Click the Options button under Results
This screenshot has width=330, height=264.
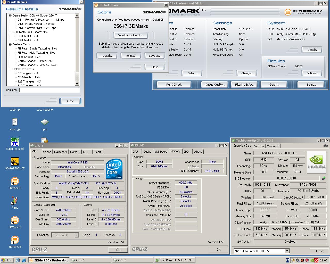tap(312, 73)
